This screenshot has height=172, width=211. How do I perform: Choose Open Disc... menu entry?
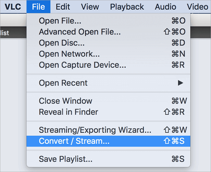[61, 43]
